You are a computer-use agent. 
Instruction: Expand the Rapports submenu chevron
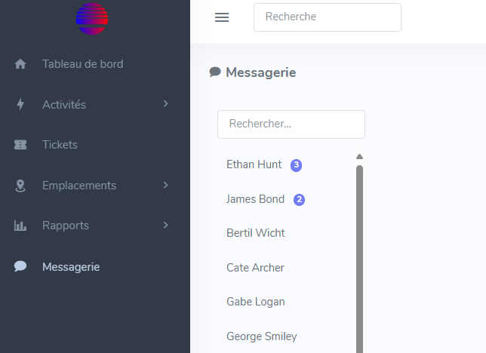166,225
